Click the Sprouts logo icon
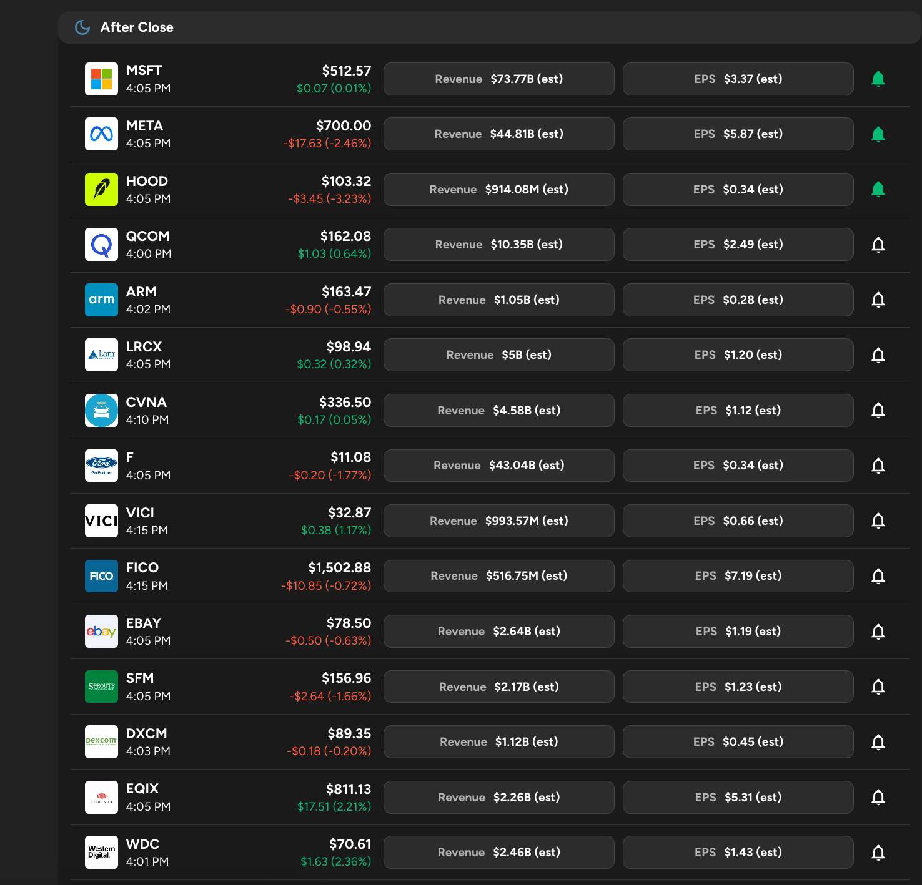The width and height of the screenshot is (922, 885). (101, 687)
